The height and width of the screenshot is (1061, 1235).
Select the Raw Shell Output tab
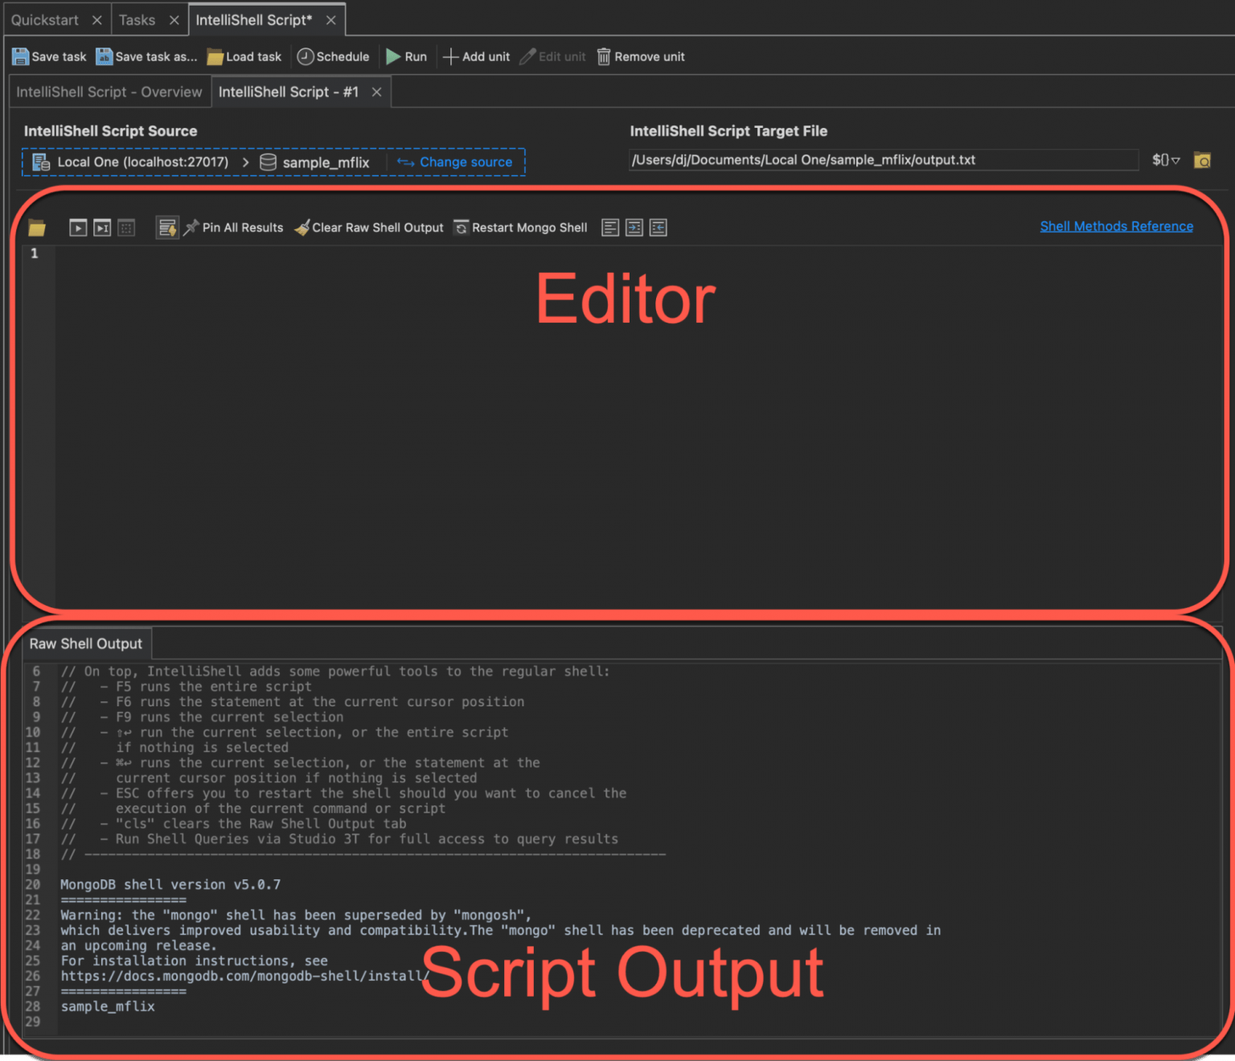(86, 644)
